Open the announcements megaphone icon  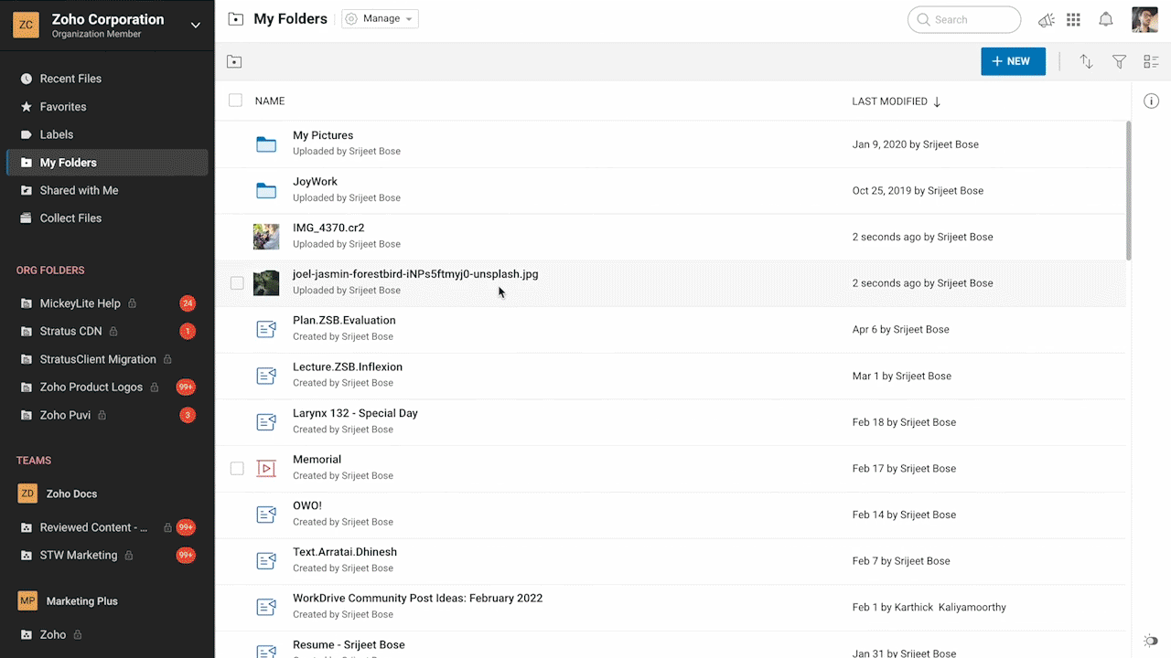coord(1047,19)
